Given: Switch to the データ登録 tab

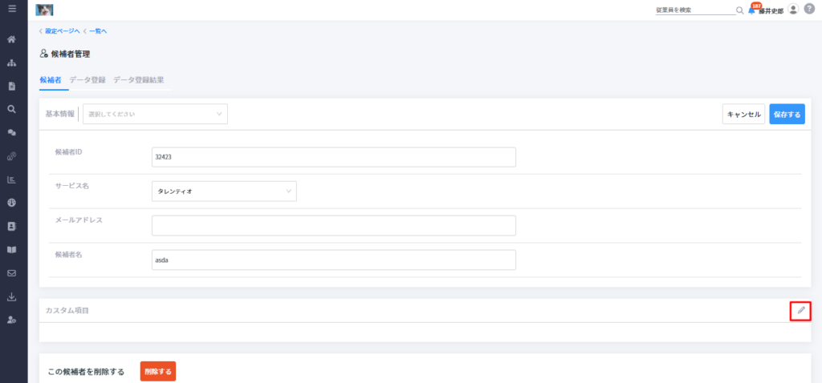Looking at the screenshot, I should point(87,80).
